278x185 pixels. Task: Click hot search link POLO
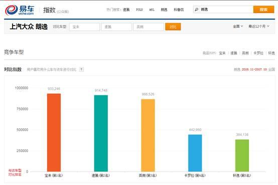(140, 10)
